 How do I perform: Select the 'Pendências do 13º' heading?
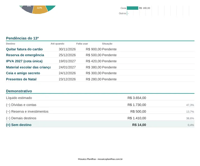coord(22,38)
